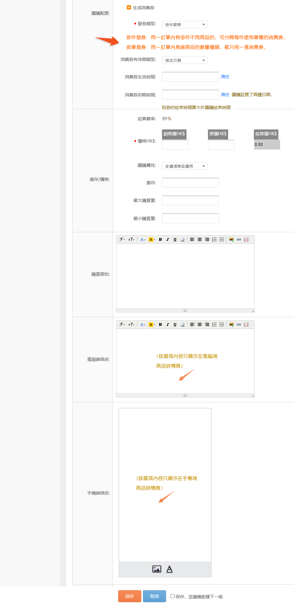Click 清空 next to 消費券生效時間
294x607 pixels.
click(225, 77)
